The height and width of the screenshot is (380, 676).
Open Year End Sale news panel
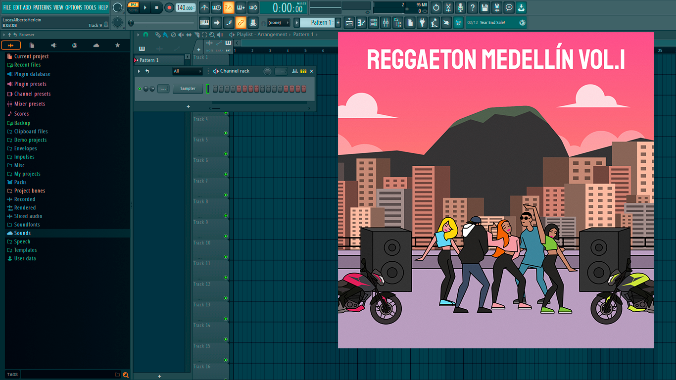[496, 23]
